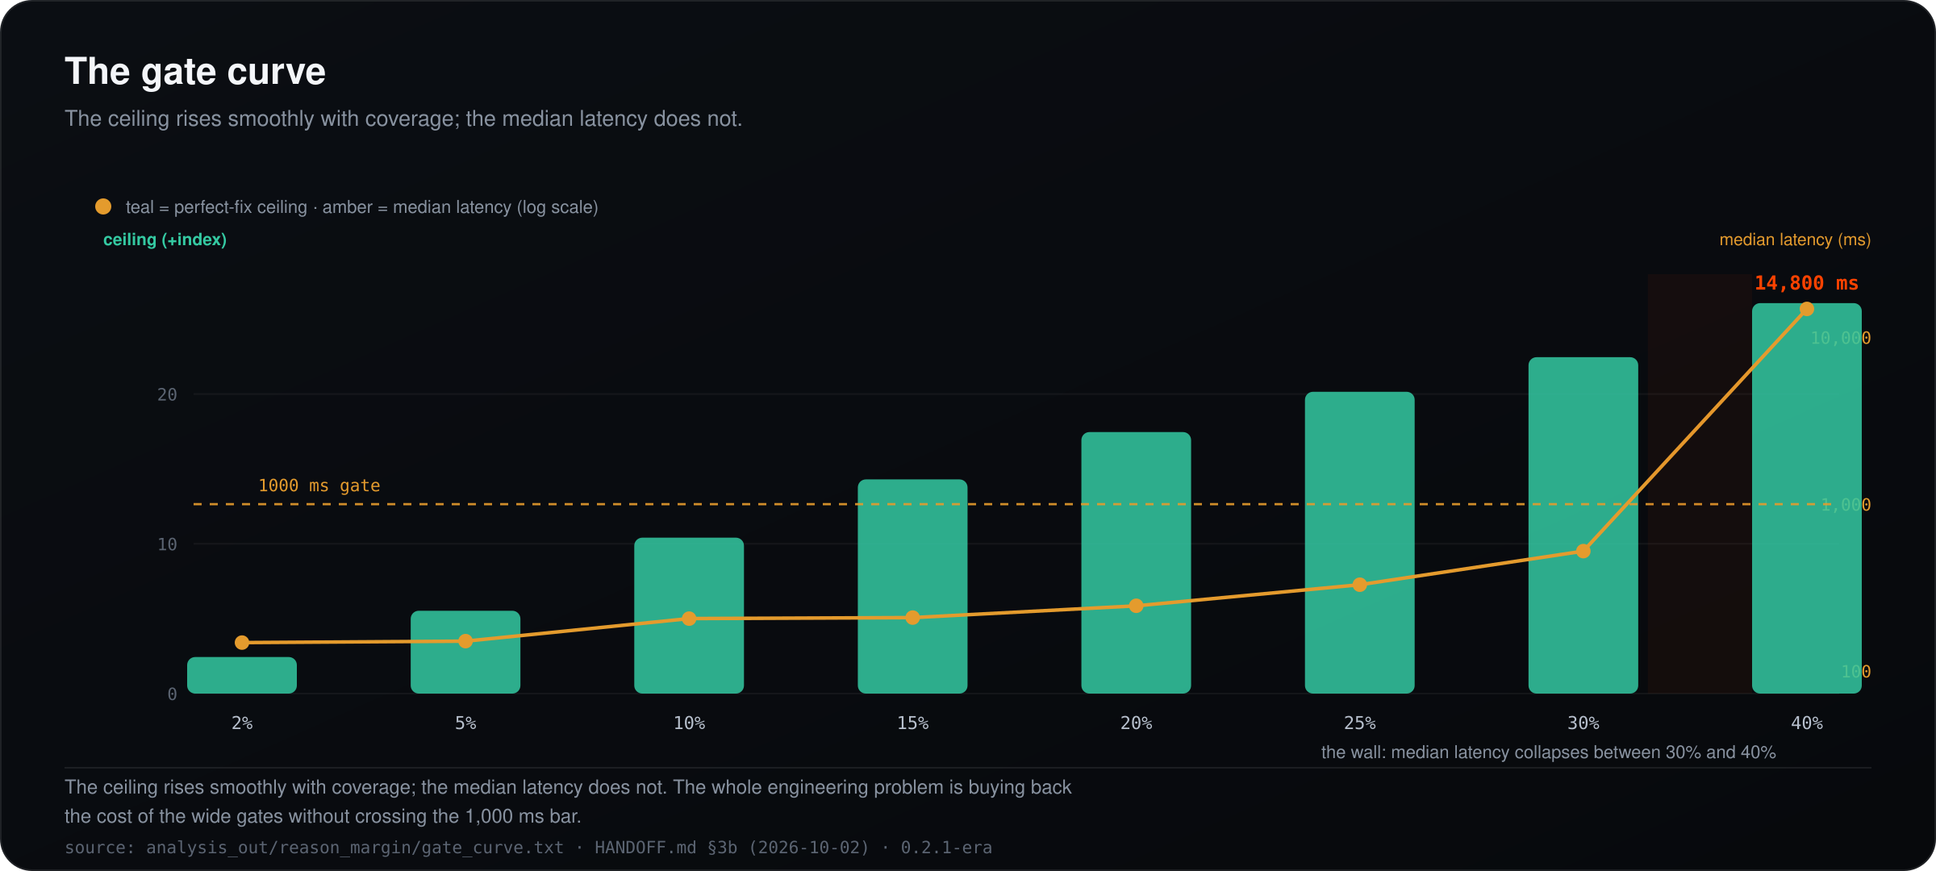Select the 30% coverage bar
1936x871 pixels.
coord(1583,525)
